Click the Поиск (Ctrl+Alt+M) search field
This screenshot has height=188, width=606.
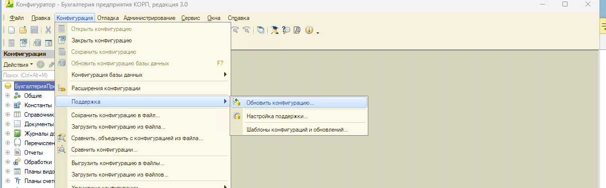[x=28, y=75]
